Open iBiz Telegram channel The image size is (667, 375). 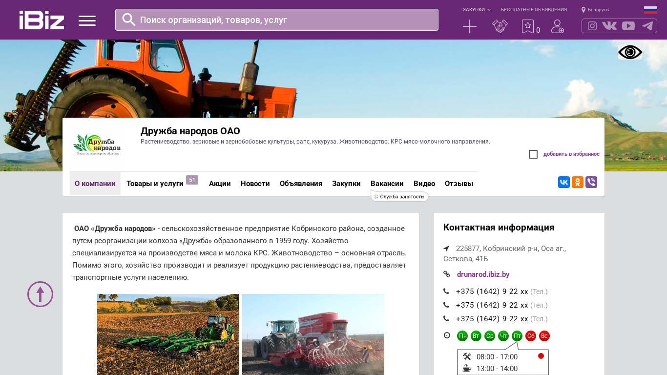(647, 26)
